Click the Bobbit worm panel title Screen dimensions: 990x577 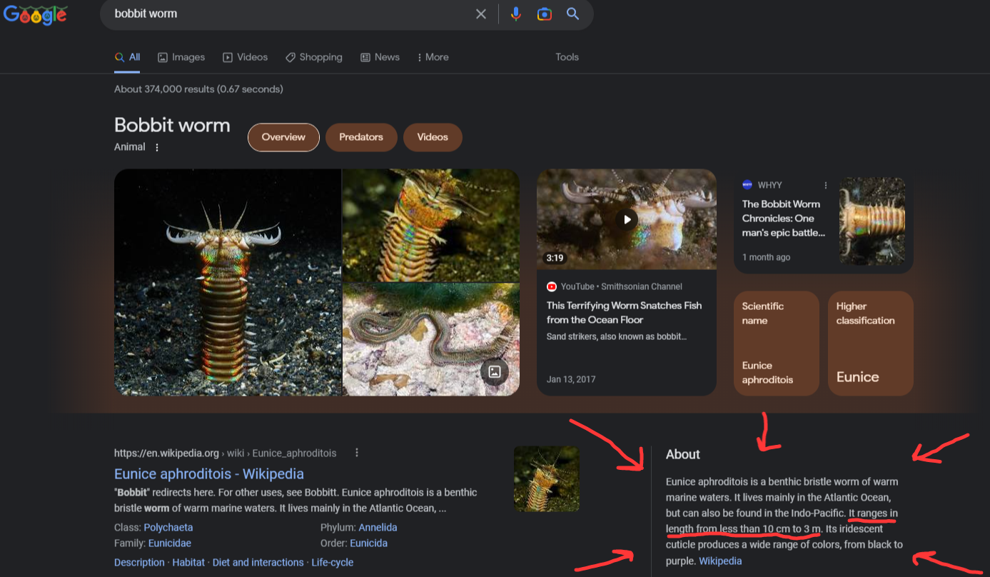[172, 125]
